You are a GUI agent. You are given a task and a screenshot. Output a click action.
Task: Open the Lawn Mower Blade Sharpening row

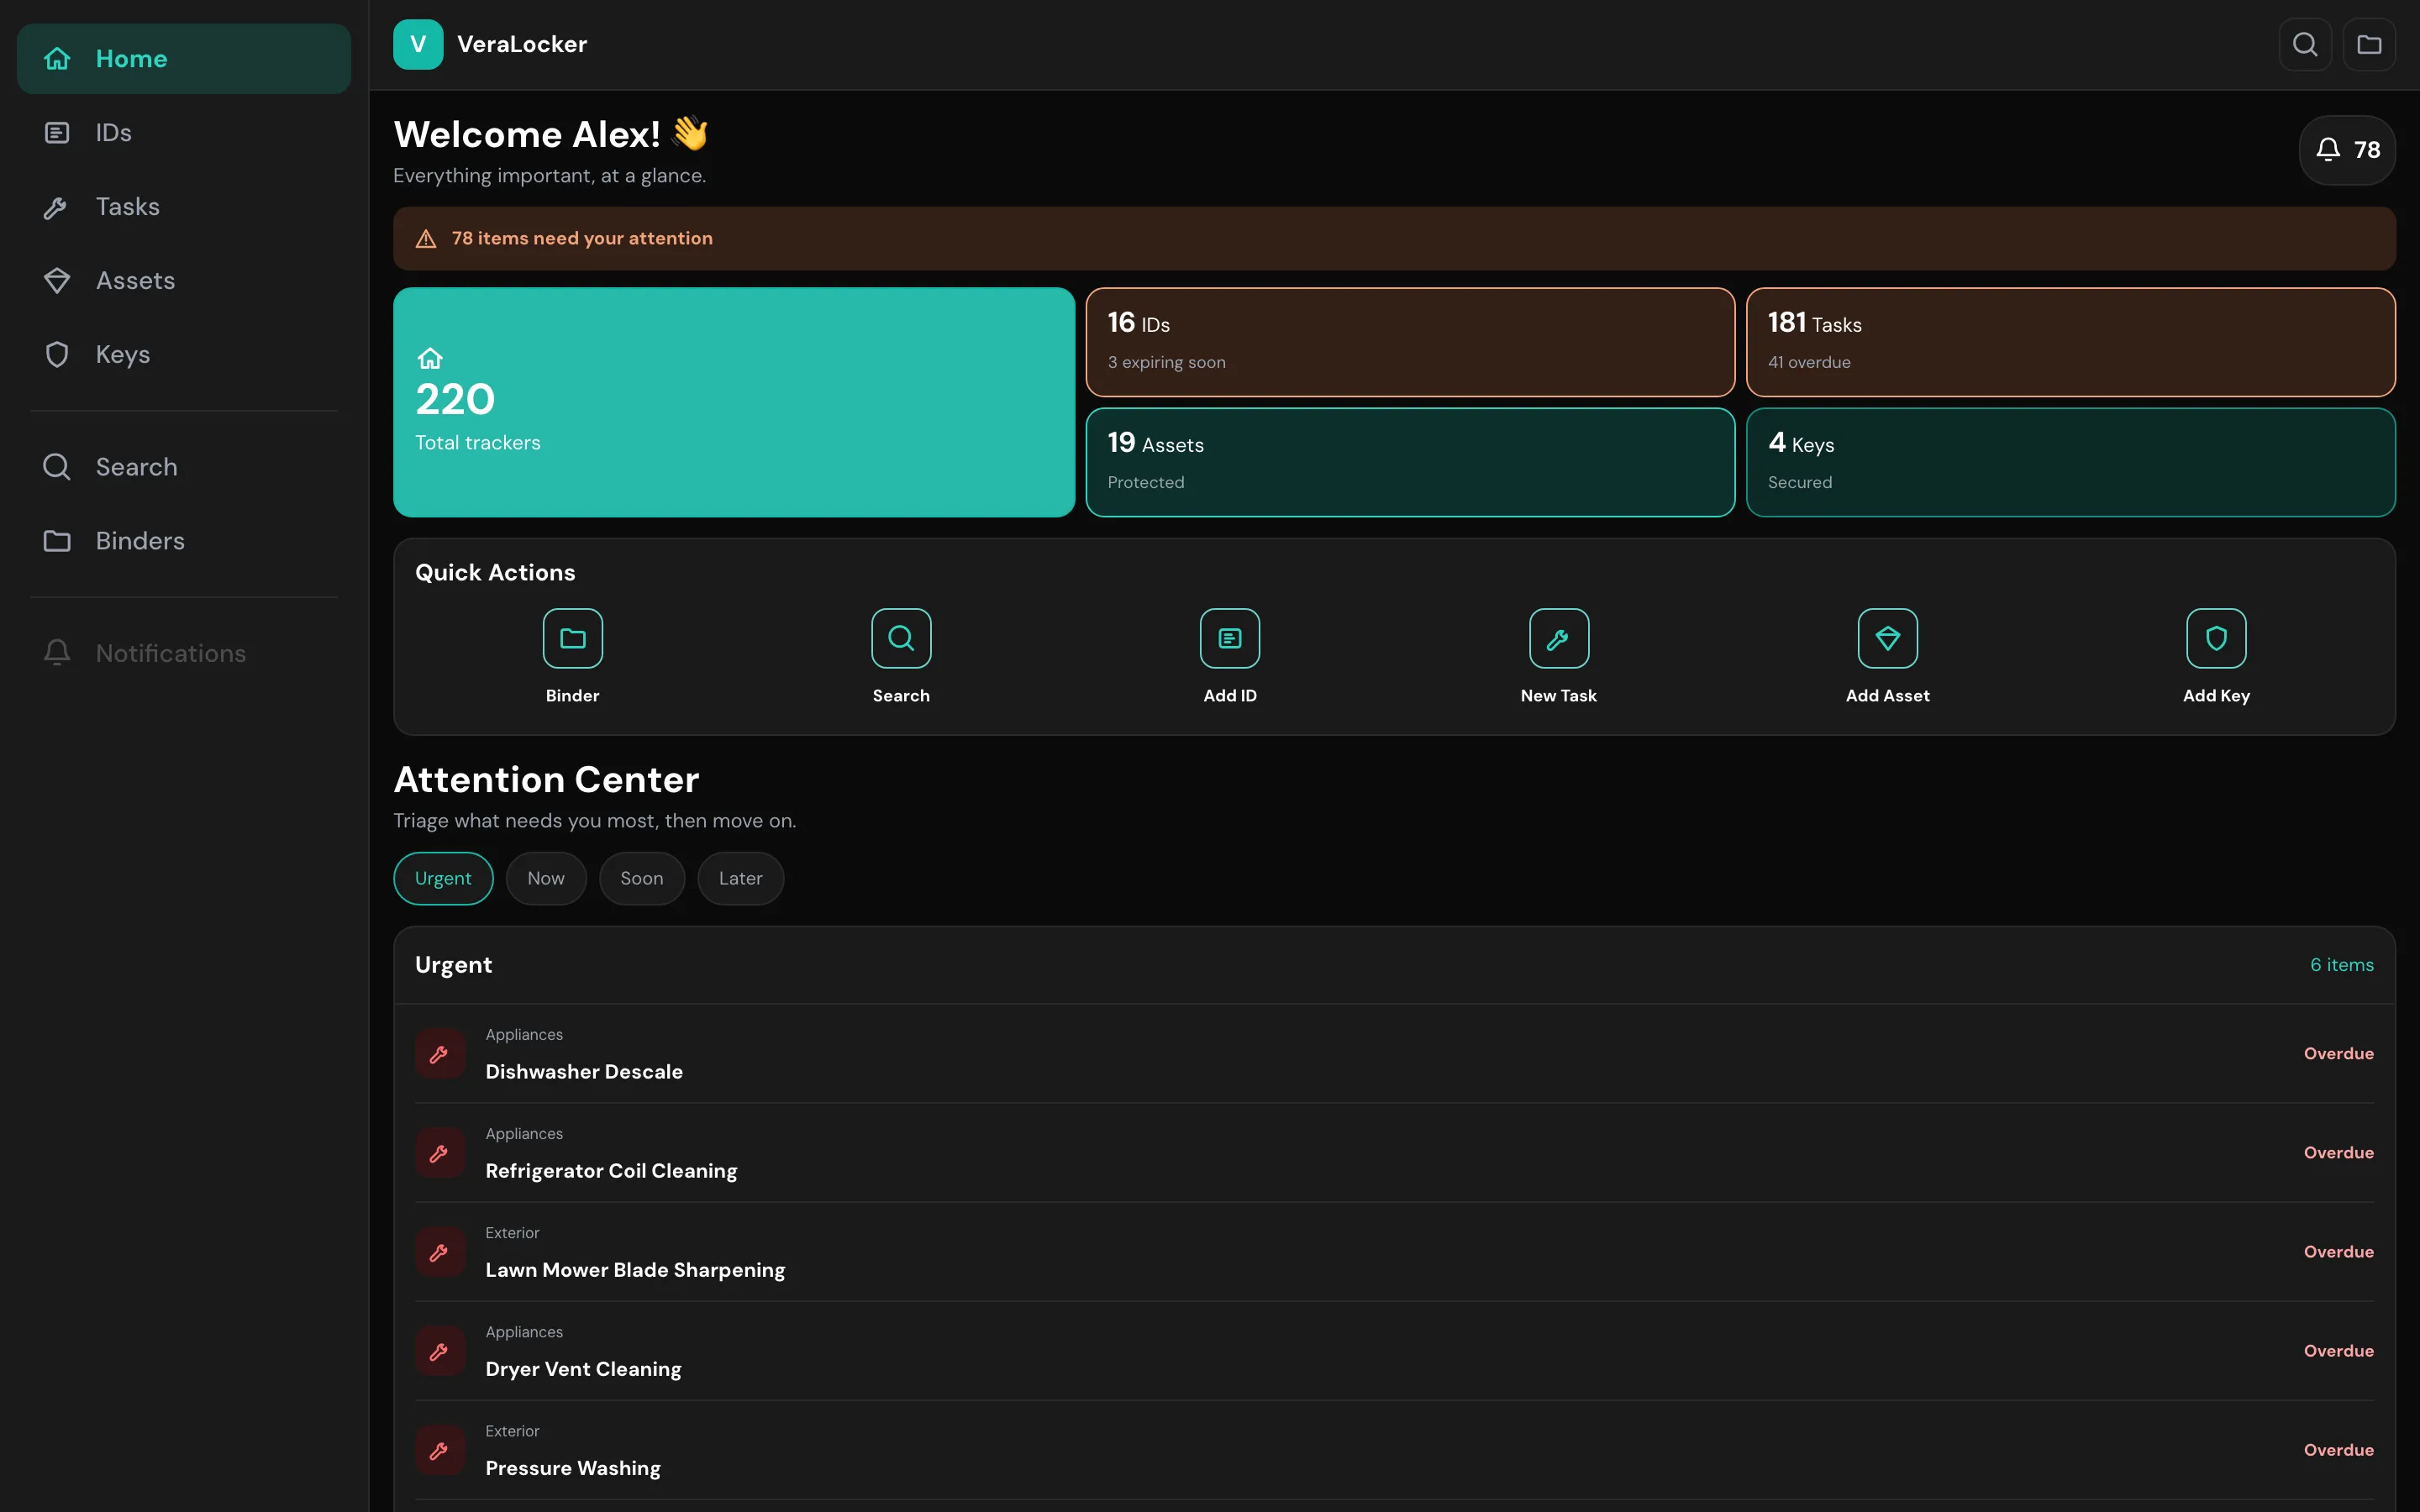point(1394,1252)
